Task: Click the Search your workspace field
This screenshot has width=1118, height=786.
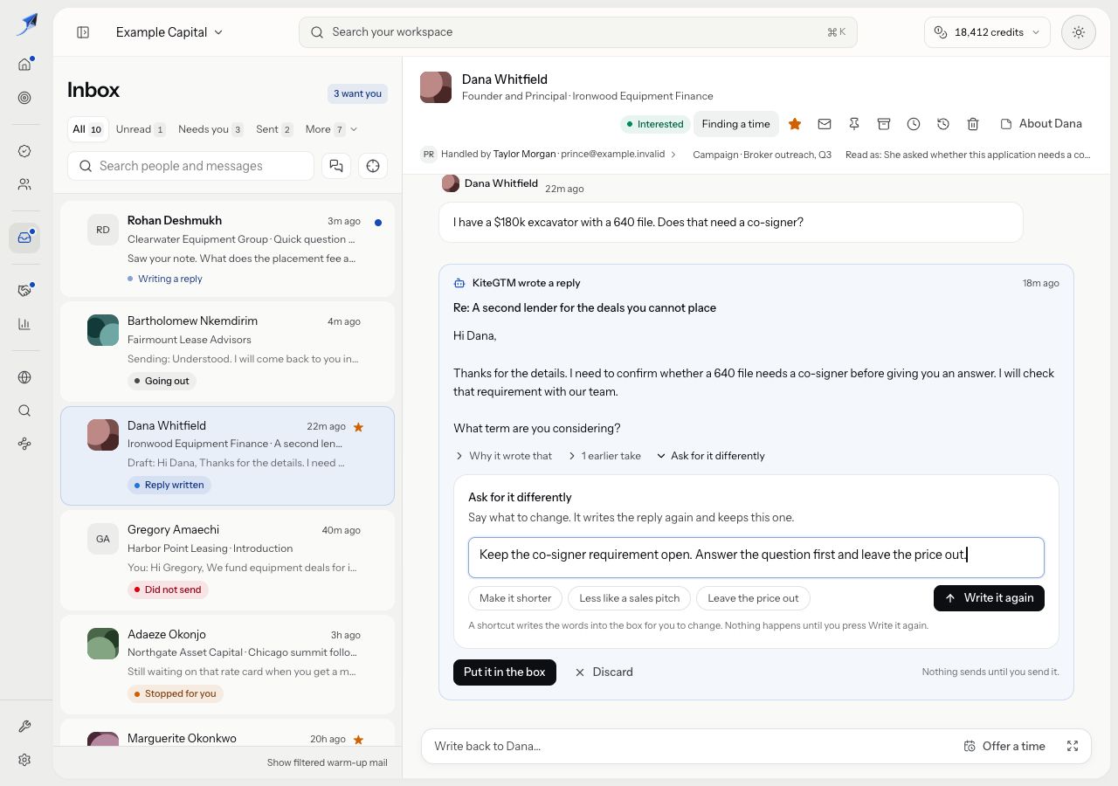Action: coord(578,32)
